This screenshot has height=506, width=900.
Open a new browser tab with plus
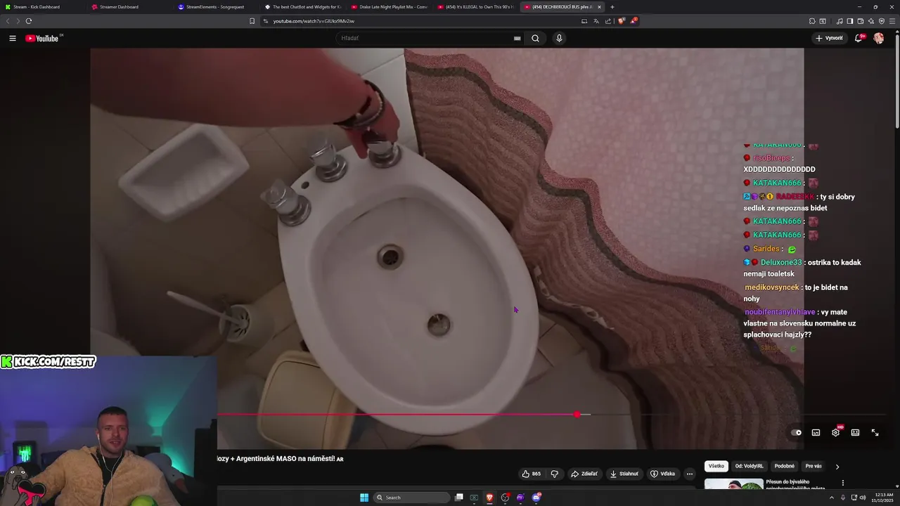pyautogui.click(x=612, y=7)
